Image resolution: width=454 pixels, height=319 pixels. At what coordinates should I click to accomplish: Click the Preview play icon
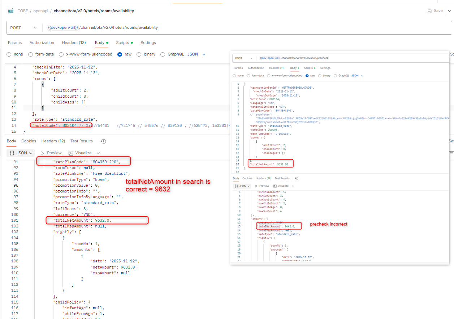[43, 153]
